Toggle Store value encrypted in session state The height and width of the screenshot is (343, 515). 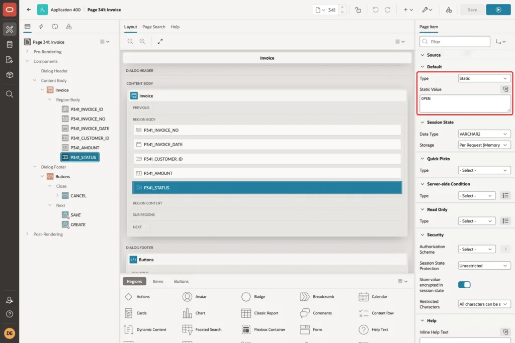(x=464, y=285)
